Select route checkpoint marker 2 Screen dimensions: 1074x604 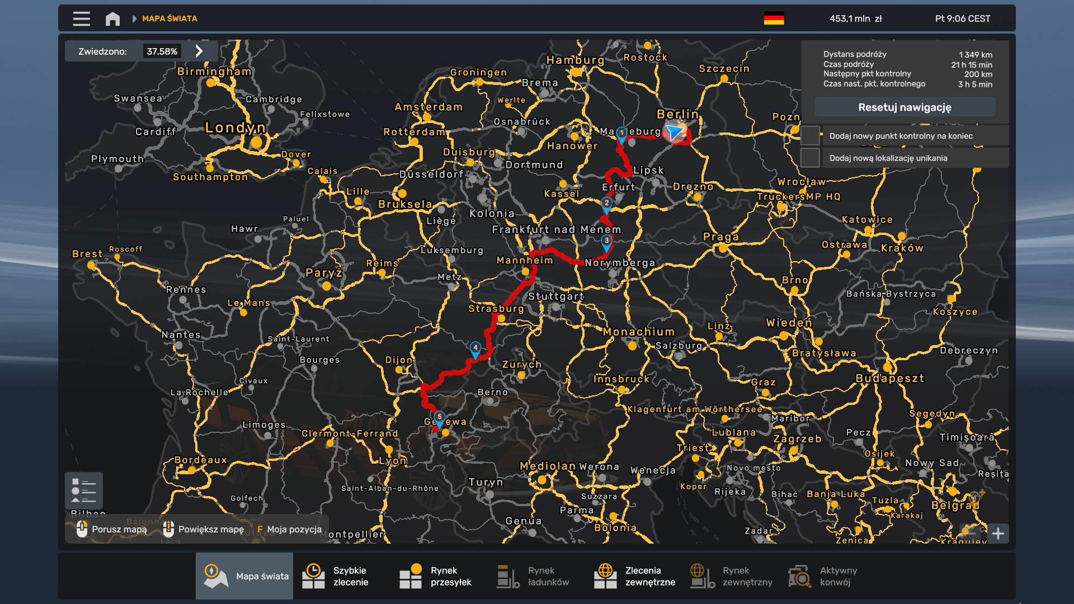coord(606,204)
